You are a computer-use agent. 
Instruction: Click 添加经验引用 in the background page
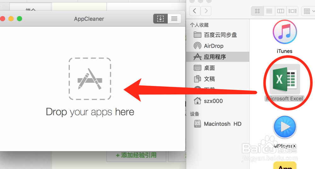pyautogui.click(x=136, y=155)
